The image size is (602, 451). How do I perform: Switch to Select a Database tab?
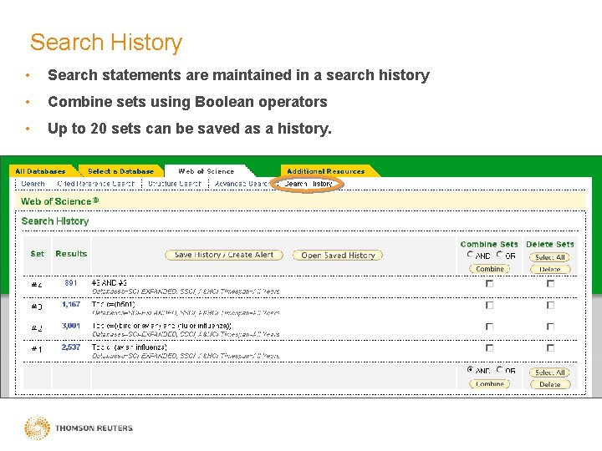coord(120,171)
